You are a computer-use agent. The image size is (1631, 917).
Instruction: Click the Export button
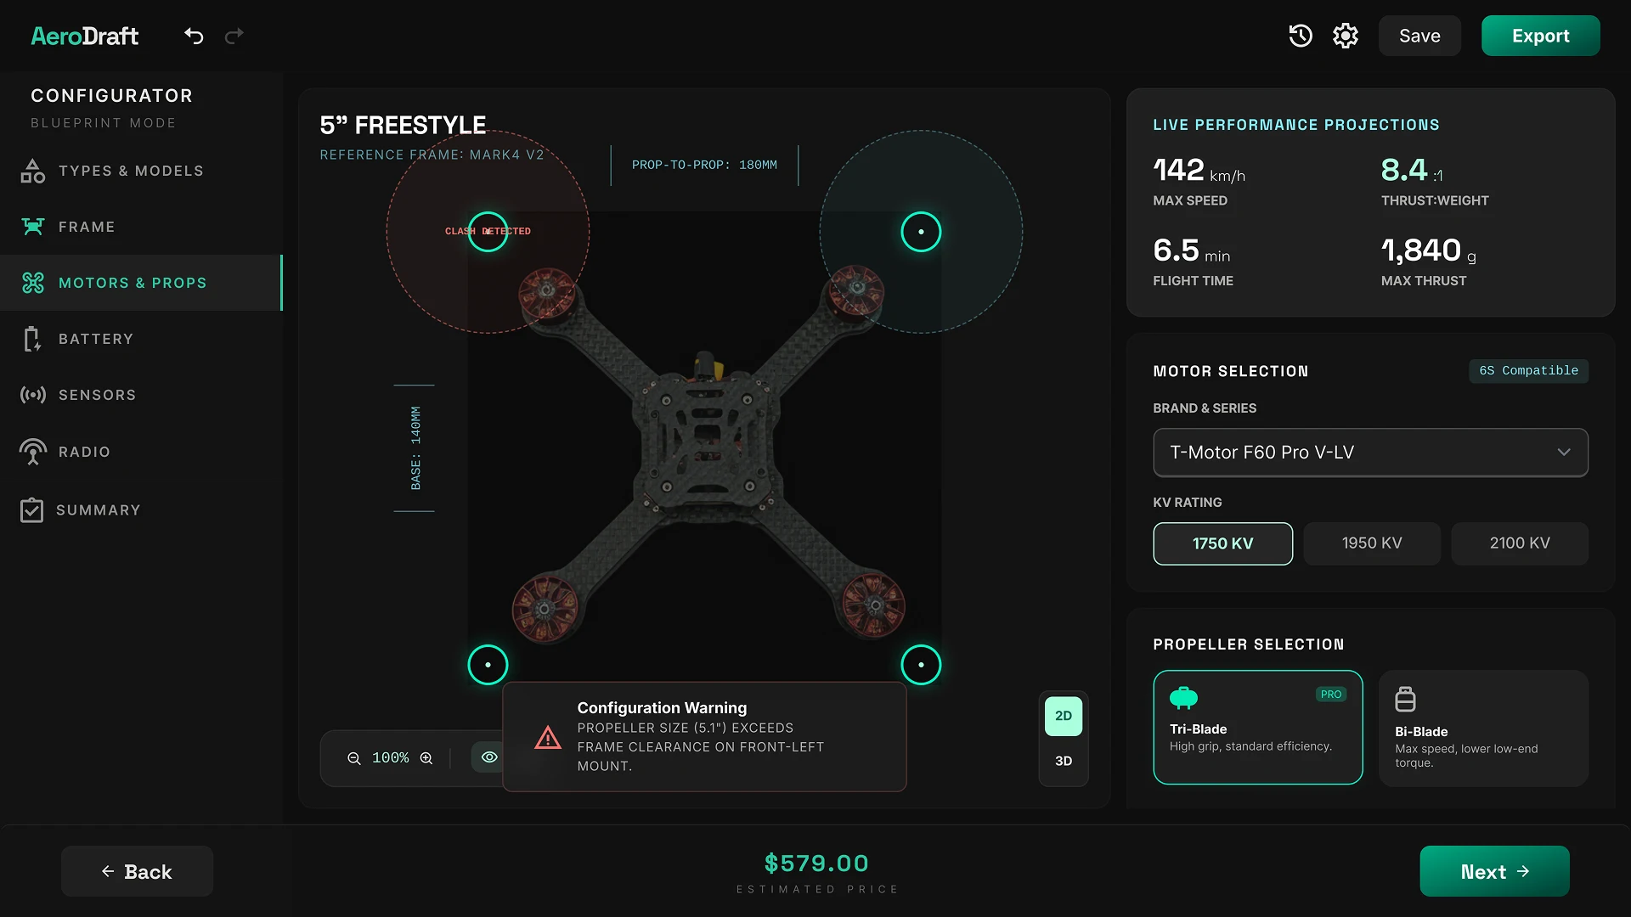coord(1540,36)
